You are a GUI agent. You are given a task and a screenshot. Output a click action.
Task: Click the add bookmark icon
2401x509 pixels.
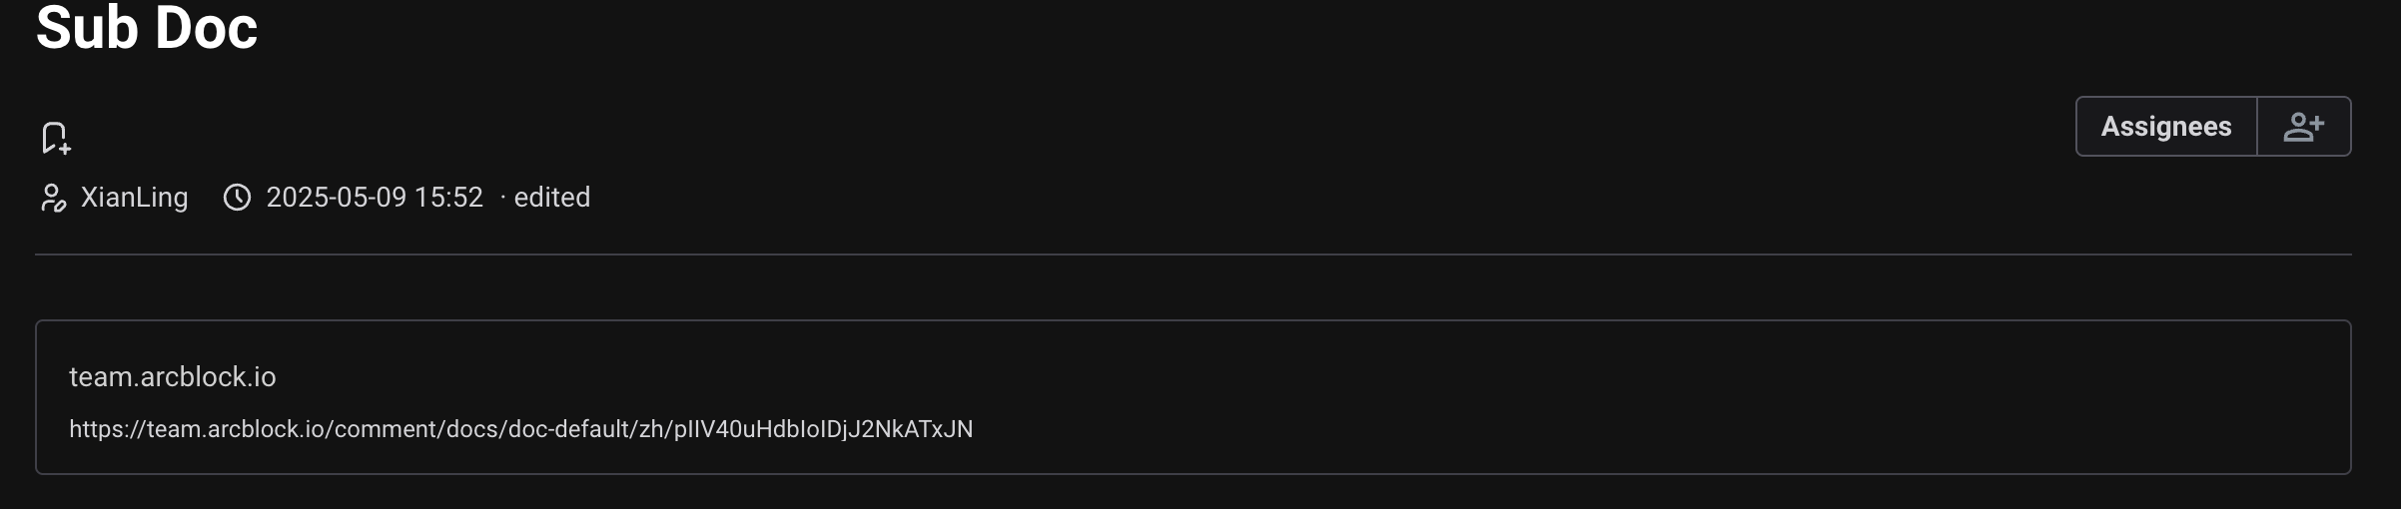[56, 138]
